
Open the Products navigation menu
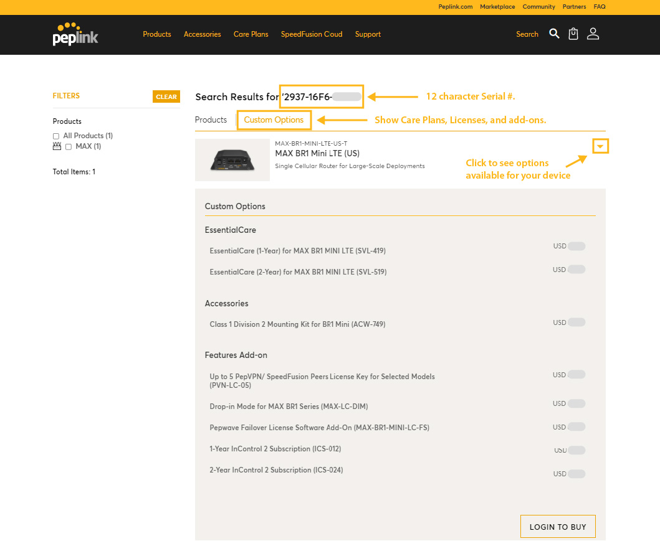click(157, 34)
